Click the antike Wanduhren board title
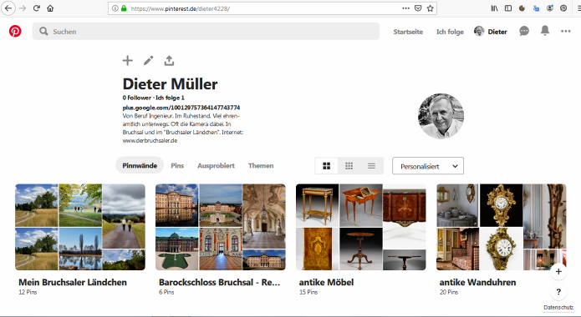 tap(477, 282)
